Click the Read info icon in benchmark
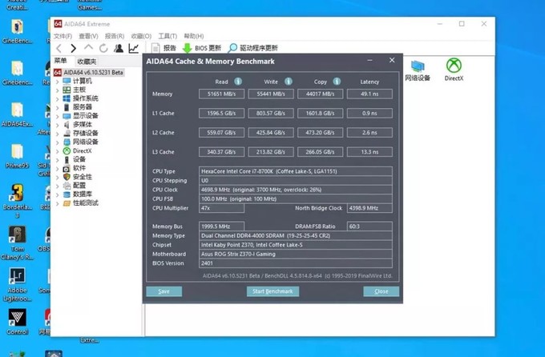The height and width of the screenshot is (357, 545). coord(238,82)
